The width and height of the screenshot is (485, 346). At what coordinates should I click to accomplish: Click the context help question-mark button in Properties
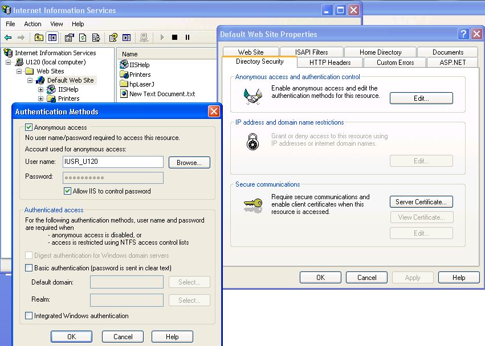[463, 34]
